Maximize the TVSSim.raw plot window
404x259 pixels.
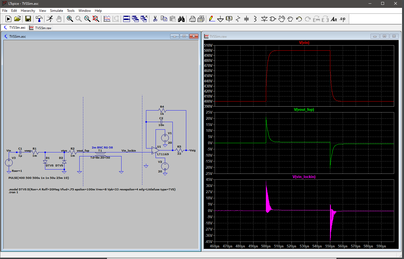[x=384, y=36]
